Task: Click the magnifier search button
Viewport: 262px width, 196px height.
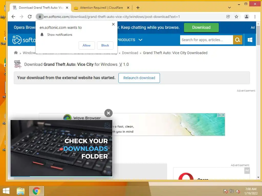Action: (238, 40)
